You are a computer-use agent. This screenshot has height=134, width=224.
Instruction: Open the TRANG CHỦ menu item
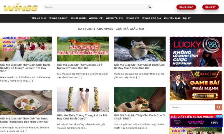(x=39, y=18)
